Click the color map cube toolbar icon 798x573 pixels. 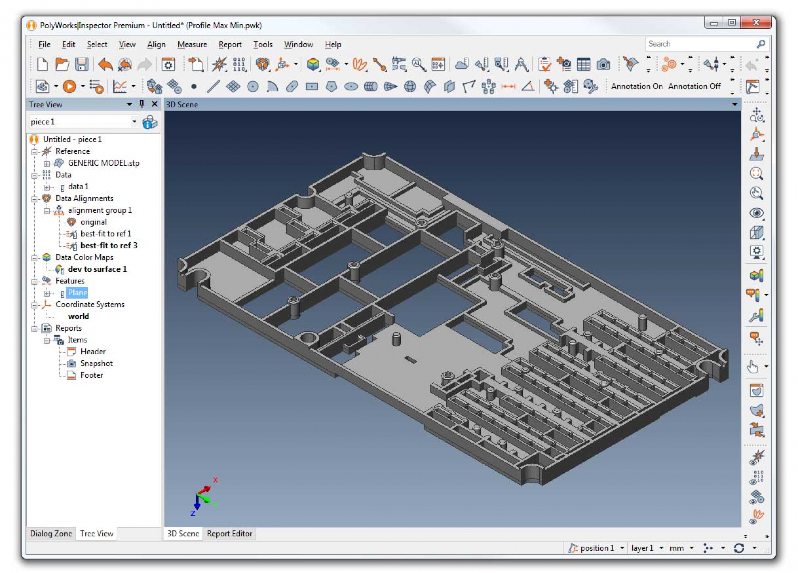[x=313, y=64]
